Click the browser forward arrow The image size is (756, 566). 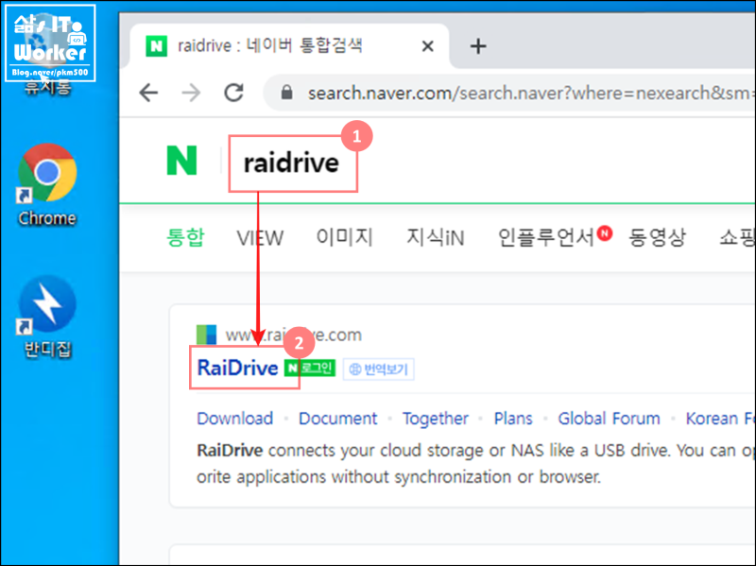(191, 93)
